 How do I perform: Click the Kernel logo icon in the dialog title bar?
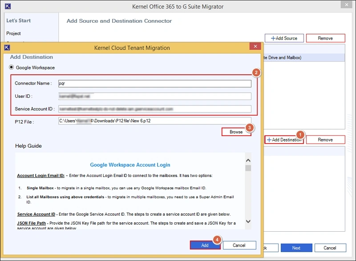pyautogui.click(x=7, y=48)
